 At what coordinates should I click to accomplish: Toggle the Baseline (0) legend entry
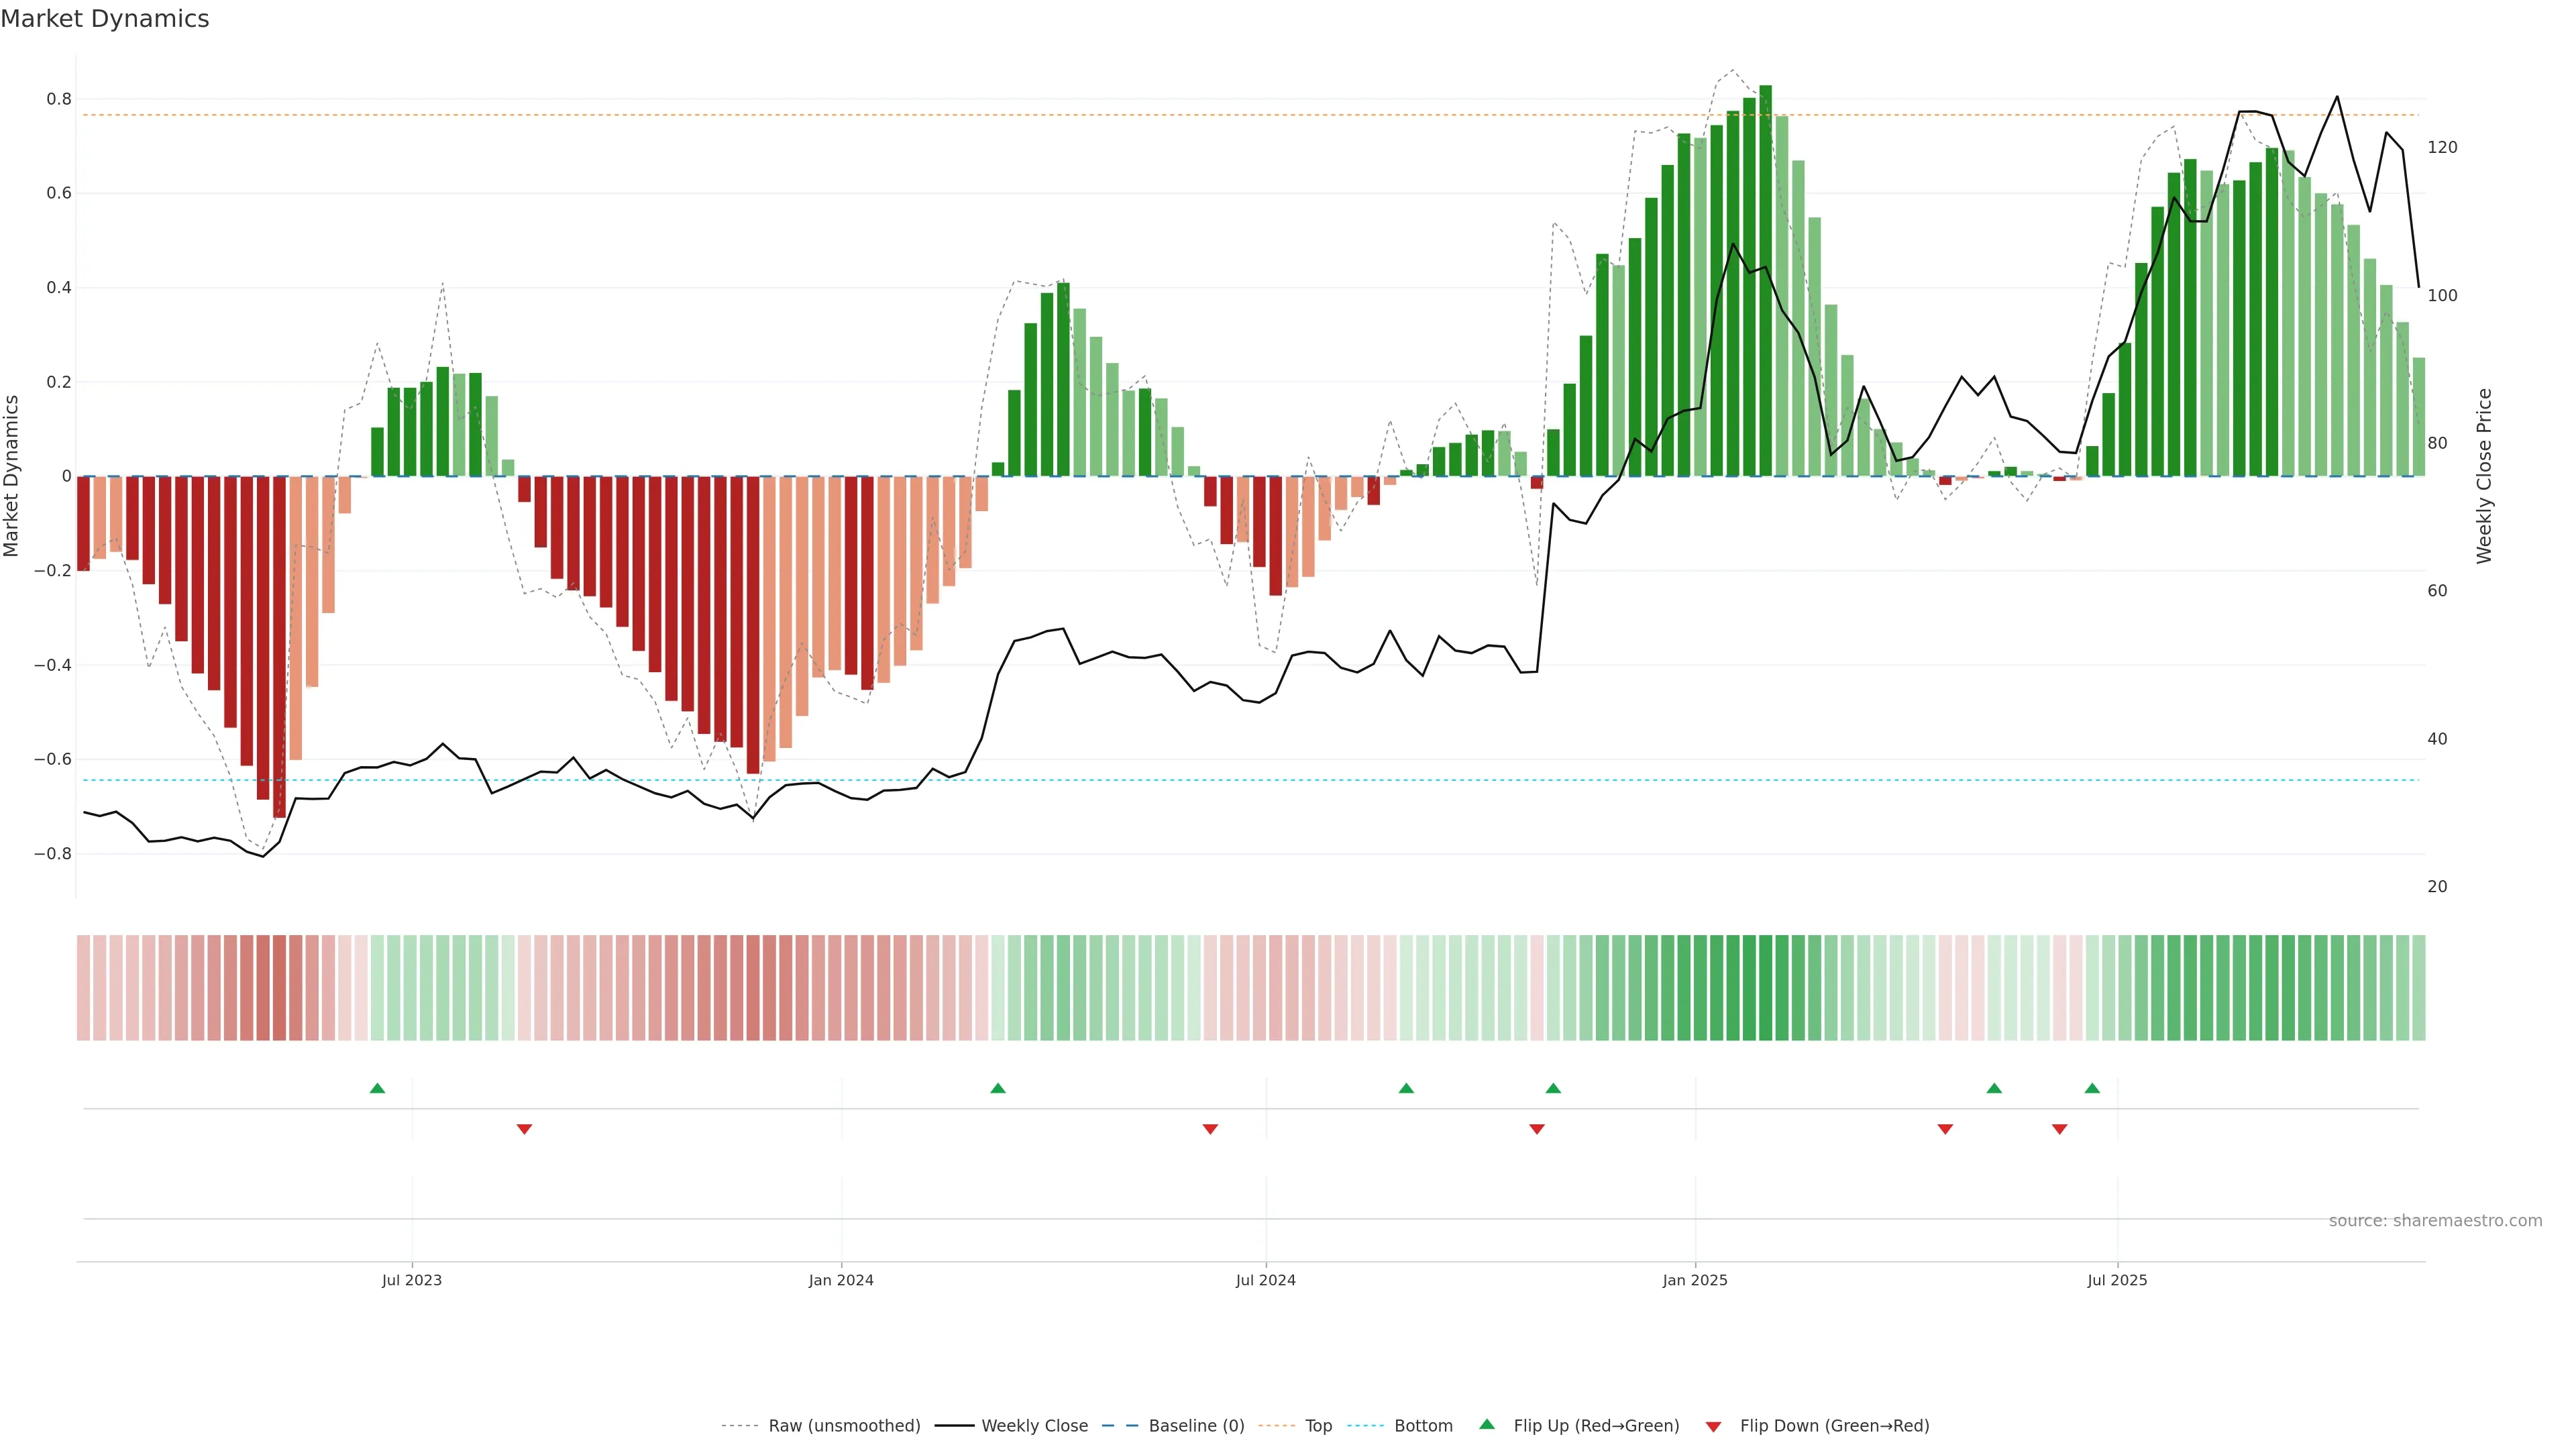(1196, 1426)
